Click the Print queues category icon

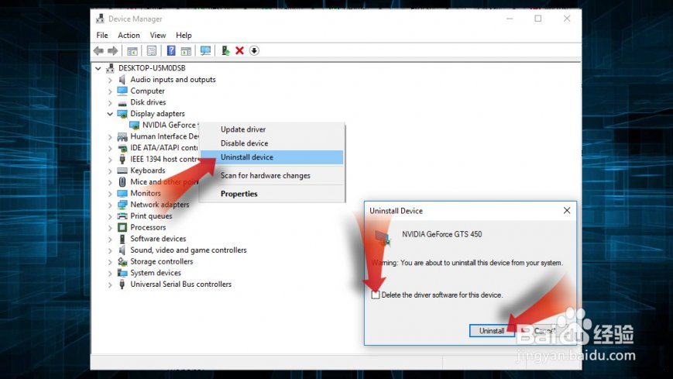[x=122, y=215]
